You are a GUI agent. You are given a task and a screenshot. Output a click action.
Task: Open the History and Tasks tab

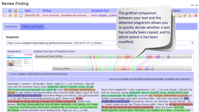[x=33, y=27]
